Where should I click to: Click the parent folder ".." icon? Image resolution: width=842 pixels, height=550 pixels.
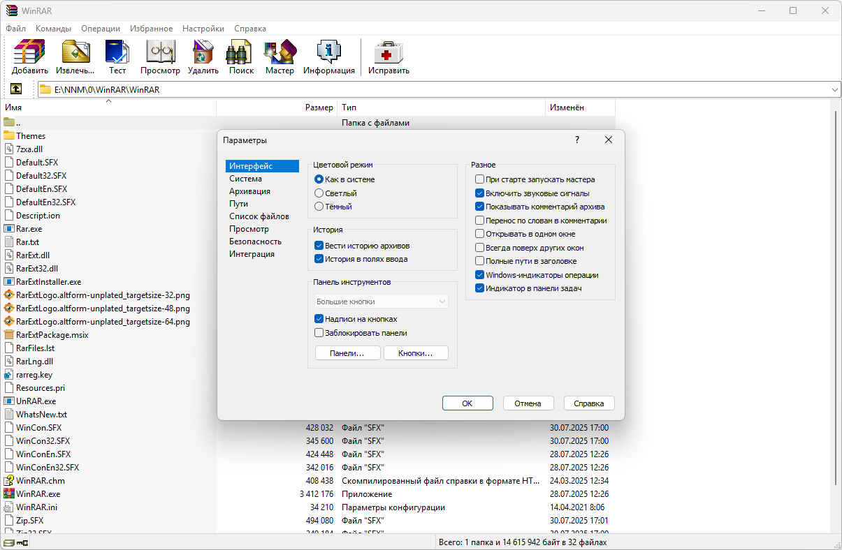[x=9, y=122]
